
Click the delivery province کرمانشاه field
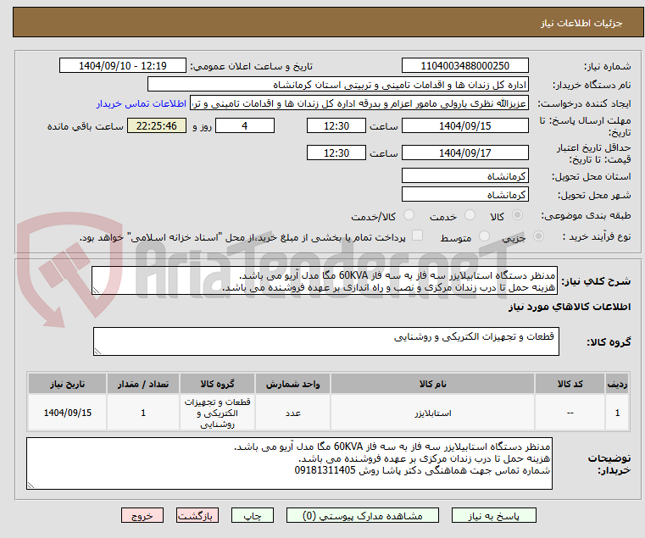(464, 176)
